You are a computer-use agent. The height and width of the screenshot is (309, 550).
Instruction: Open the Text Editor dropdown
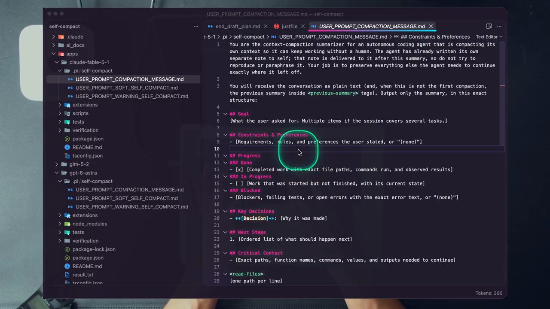coord(489,37)
